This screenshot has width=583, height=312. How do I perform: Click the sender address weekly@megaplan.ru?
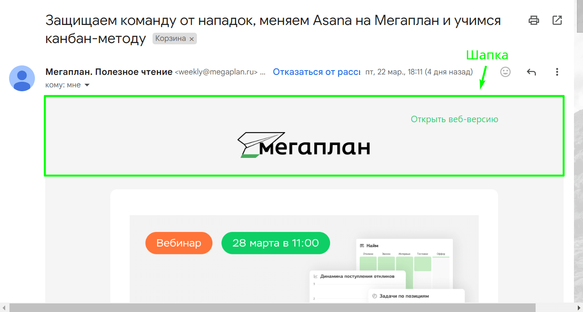point(216,72)
